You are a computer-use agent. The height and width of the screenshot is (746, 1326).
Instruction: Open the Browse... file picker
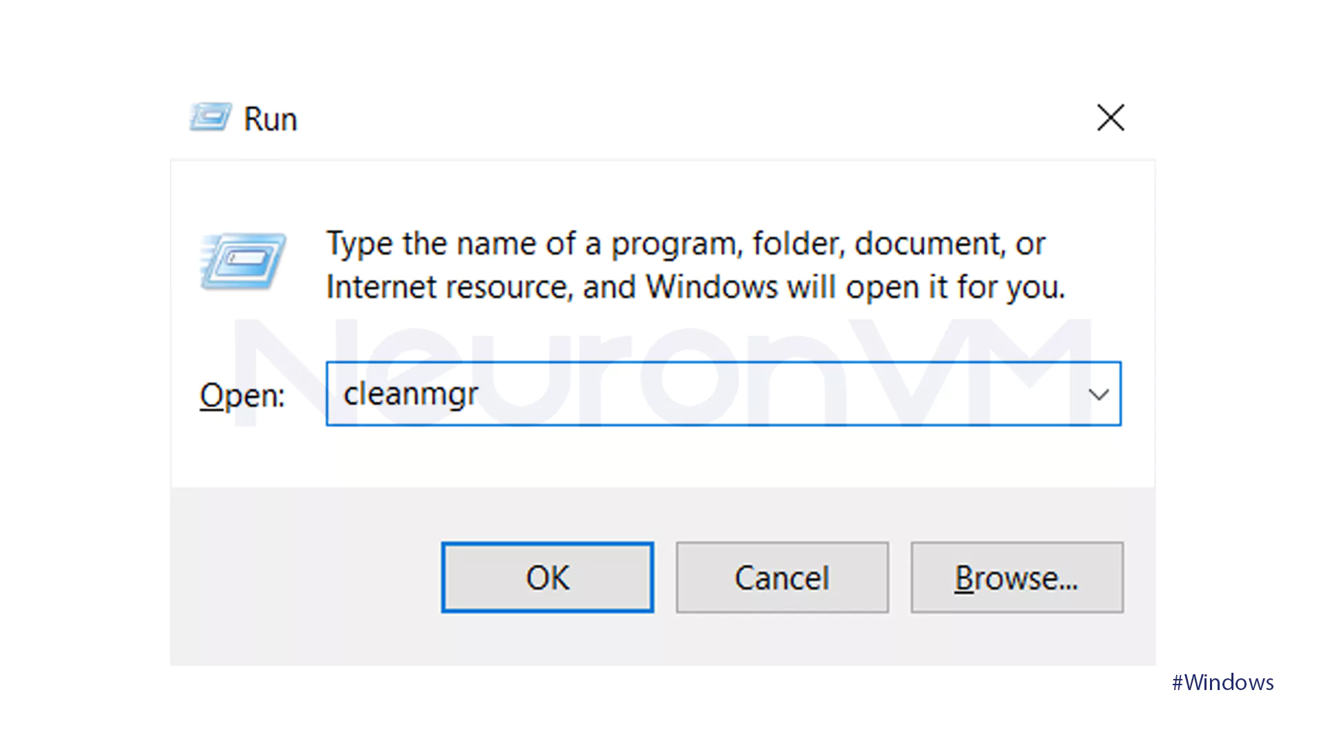click(1017, 577)
